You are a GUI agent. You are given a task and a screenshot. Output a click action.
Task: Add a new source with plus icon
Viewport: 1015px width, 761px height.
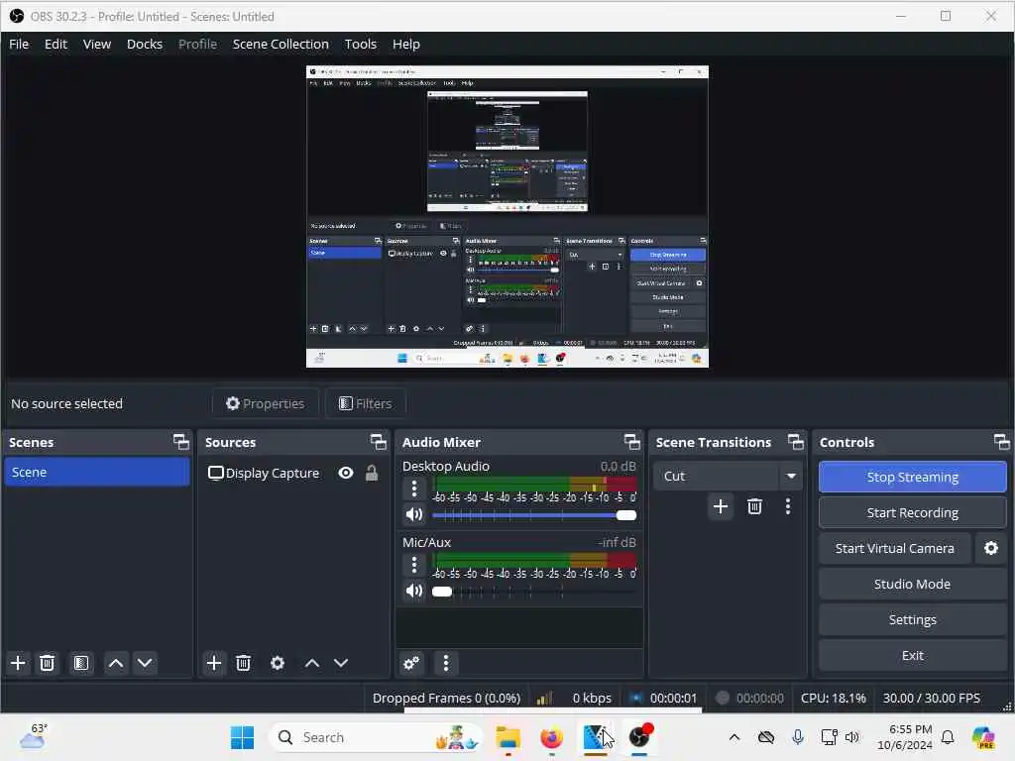pyautogui.click(x=214, y=663)
